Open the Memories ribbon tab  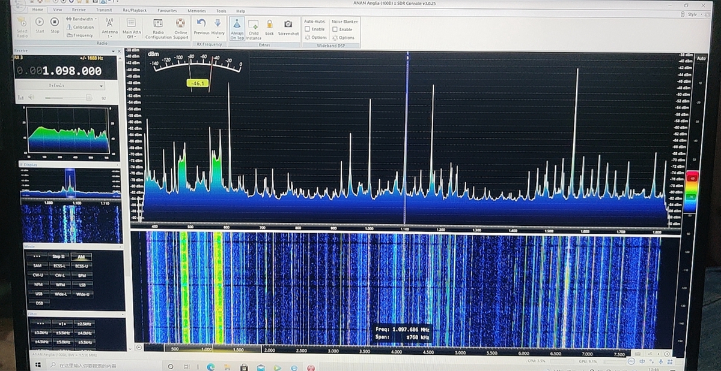(x=197, y=11)
